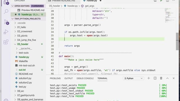Split the editor to the right
This screenshot has width=180, height=101.
coord(168,1)
